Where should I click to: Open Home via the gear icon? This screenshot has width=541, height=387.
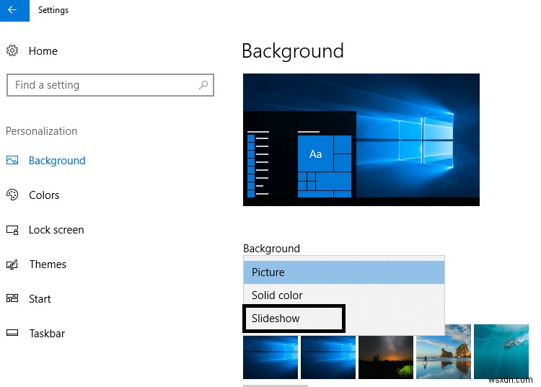(12, 50)
